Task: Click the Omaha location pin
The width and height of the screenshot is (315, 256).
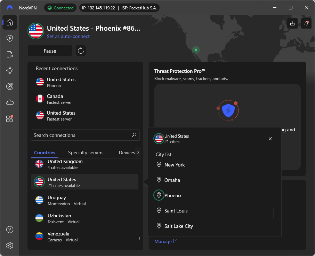Action: [x=159, y=180]
